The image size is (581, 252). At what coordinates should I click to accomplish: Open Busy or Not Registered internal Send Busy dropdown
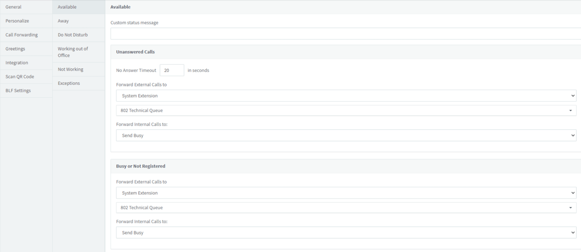(x=346, y=233)
